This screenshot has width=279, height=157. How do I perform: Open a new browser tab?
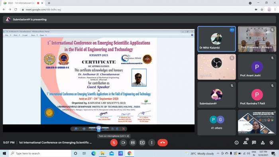click(x=49, y=3)
